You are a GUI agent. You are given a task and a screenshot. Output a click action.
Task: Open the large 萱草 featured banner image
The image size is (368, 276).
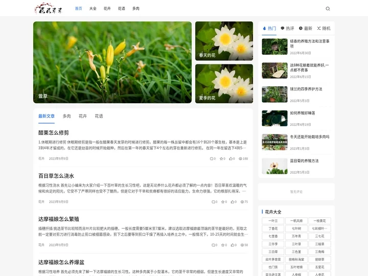click(112, 62)
